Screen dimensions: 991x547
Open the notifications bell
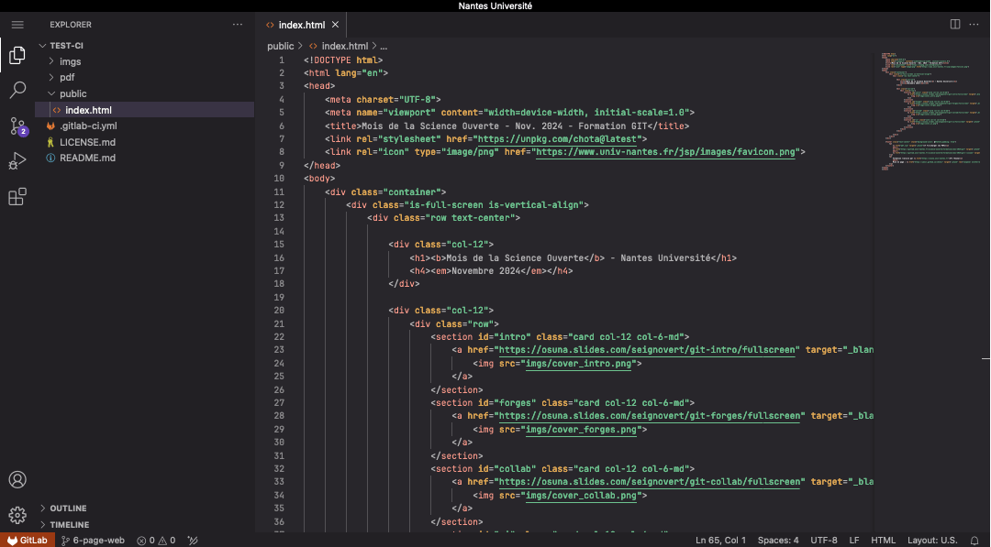pos(974,540)
